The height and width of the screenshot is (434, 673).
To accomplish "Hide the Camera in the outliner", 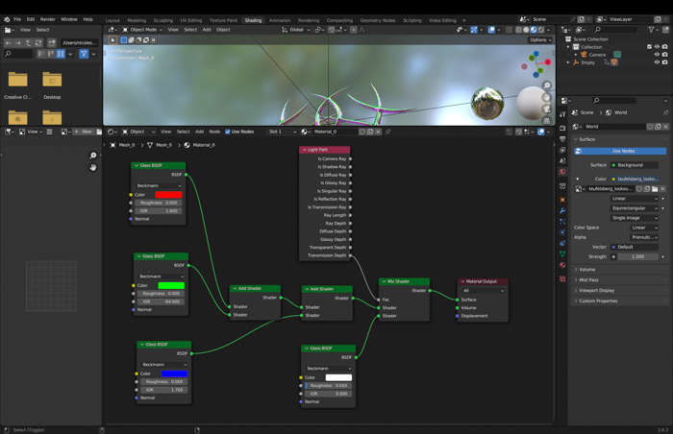I will [657, 55].
